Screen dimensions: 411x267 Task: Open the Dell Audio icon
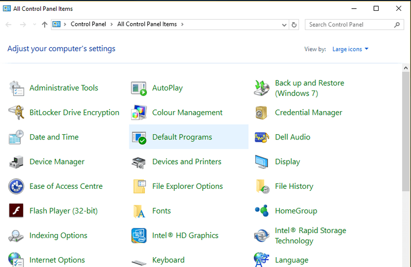click(x=261, y=137)
